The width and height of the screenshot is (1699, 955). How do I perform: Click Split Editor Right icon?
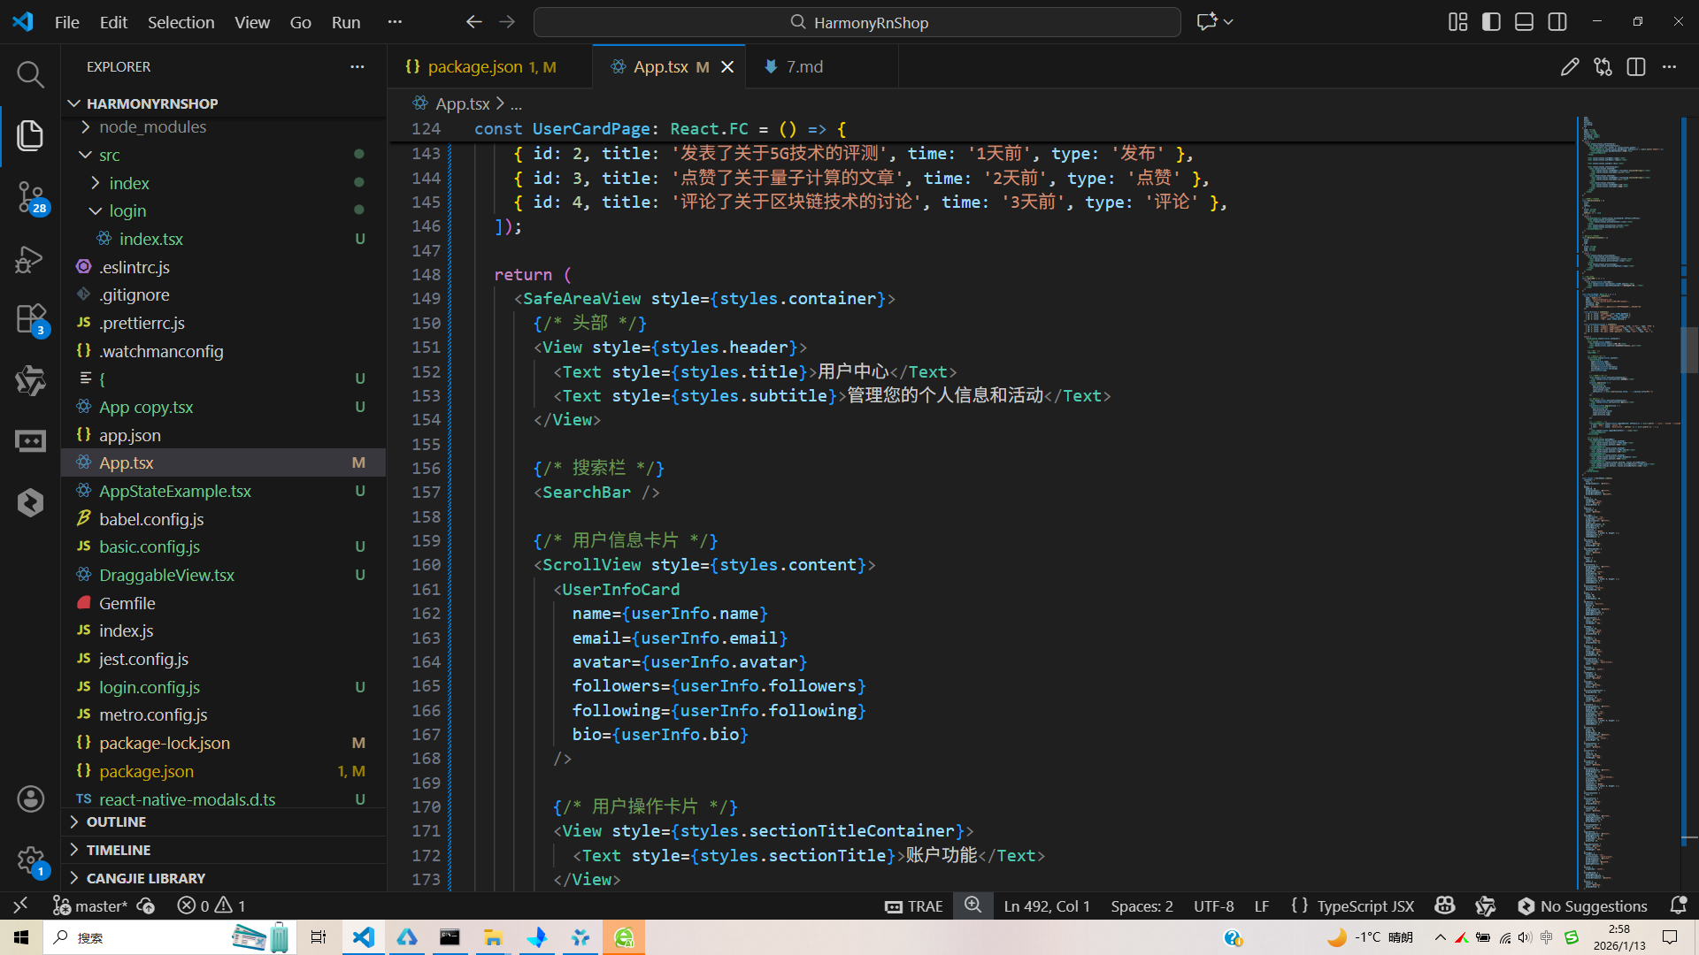[1635, 67]
